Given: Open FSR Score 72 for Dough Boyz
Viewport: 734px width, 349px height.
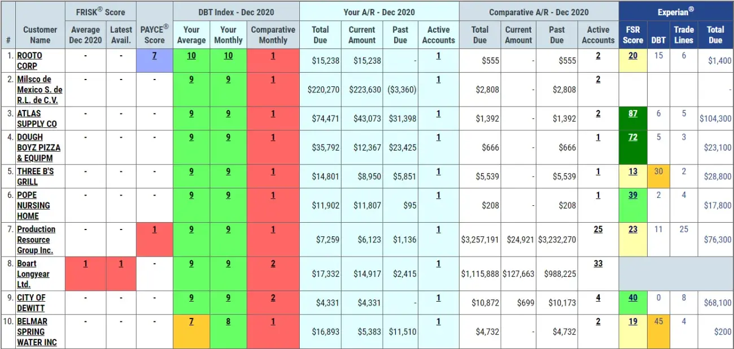Looking at the screenshot, I should point(633,138).
